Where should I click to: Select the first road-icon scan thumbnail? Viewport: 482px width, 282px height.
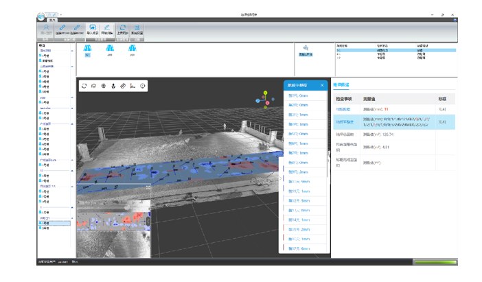click(88, 51)
